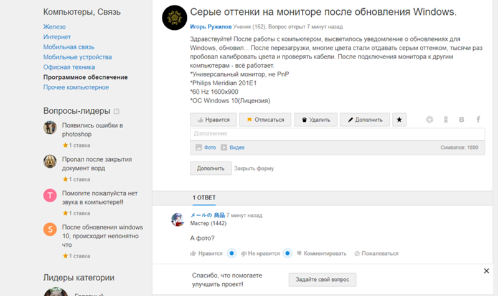This screenshot has width=498, height=296.
Task: Click avatar next to Word document question
Action: [50, 162]
